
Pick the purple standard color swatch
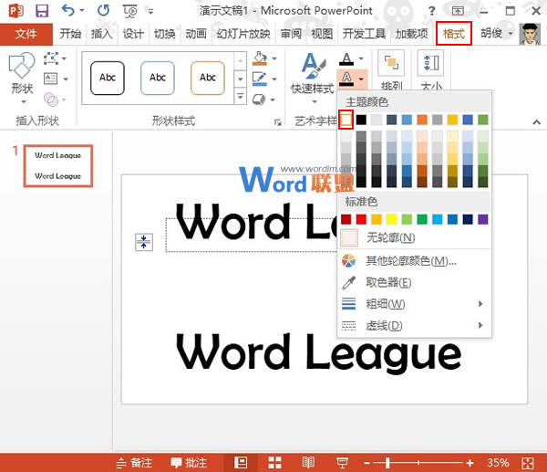click(x=483, y=219)
